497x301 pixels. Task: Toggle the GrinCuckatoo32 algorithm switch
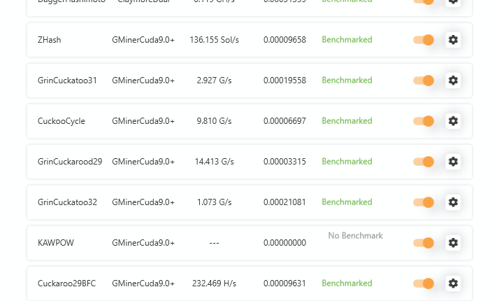pos(424,202)
